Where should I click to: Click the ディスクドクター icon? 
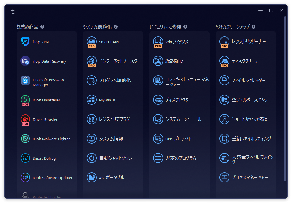[158, 100]
